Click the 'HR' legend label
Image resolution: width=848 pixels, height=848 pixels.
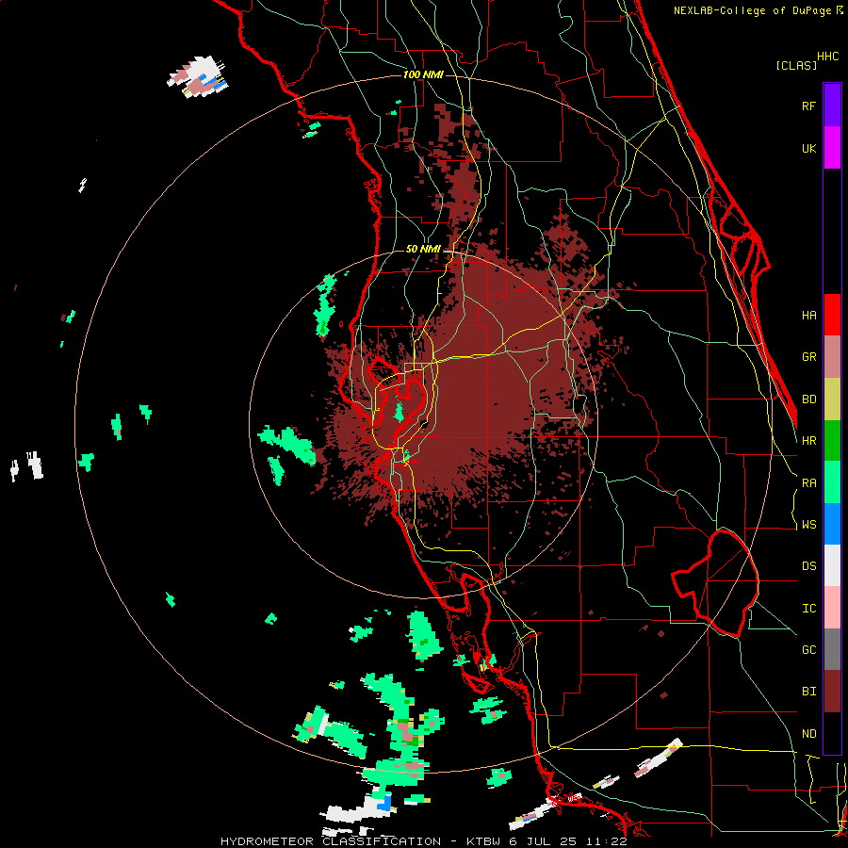(x=808, y=441)
